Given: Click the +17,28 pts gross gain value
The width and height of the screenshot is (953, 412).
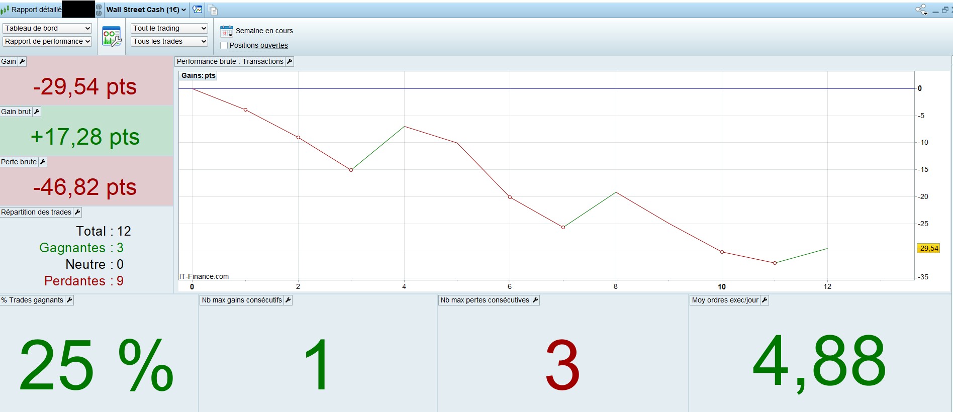Looking at the screenshot, I should (85, 137).
